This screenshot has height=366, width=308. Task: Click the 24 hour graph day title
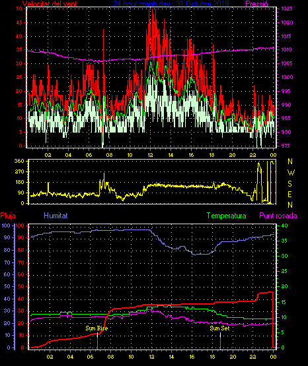[x=171, y=4]
